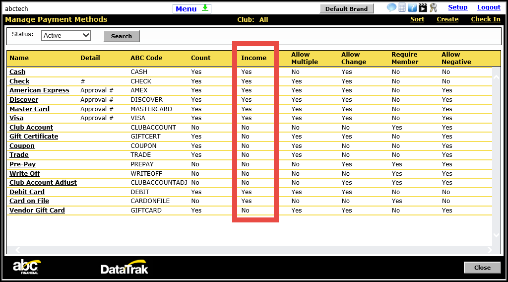Click the Count column header

(x=200, y=58)
